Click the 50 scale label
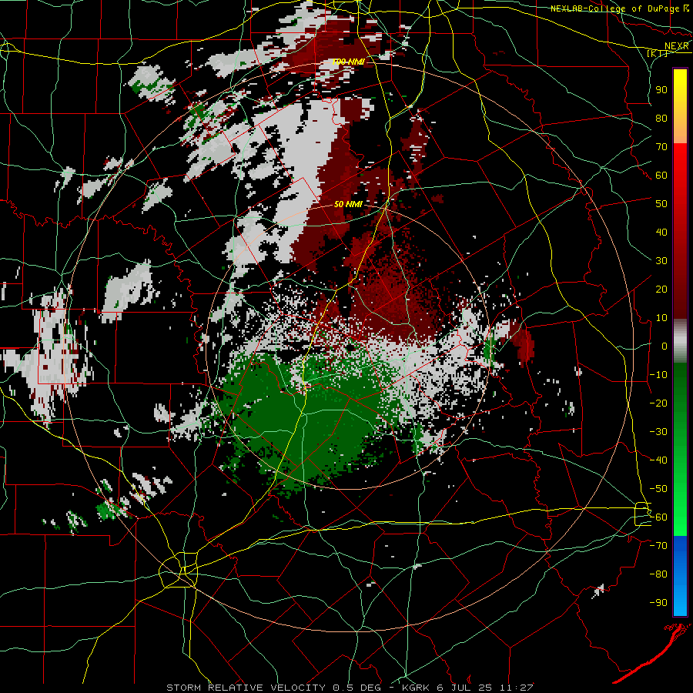 [x=661, y=204]
